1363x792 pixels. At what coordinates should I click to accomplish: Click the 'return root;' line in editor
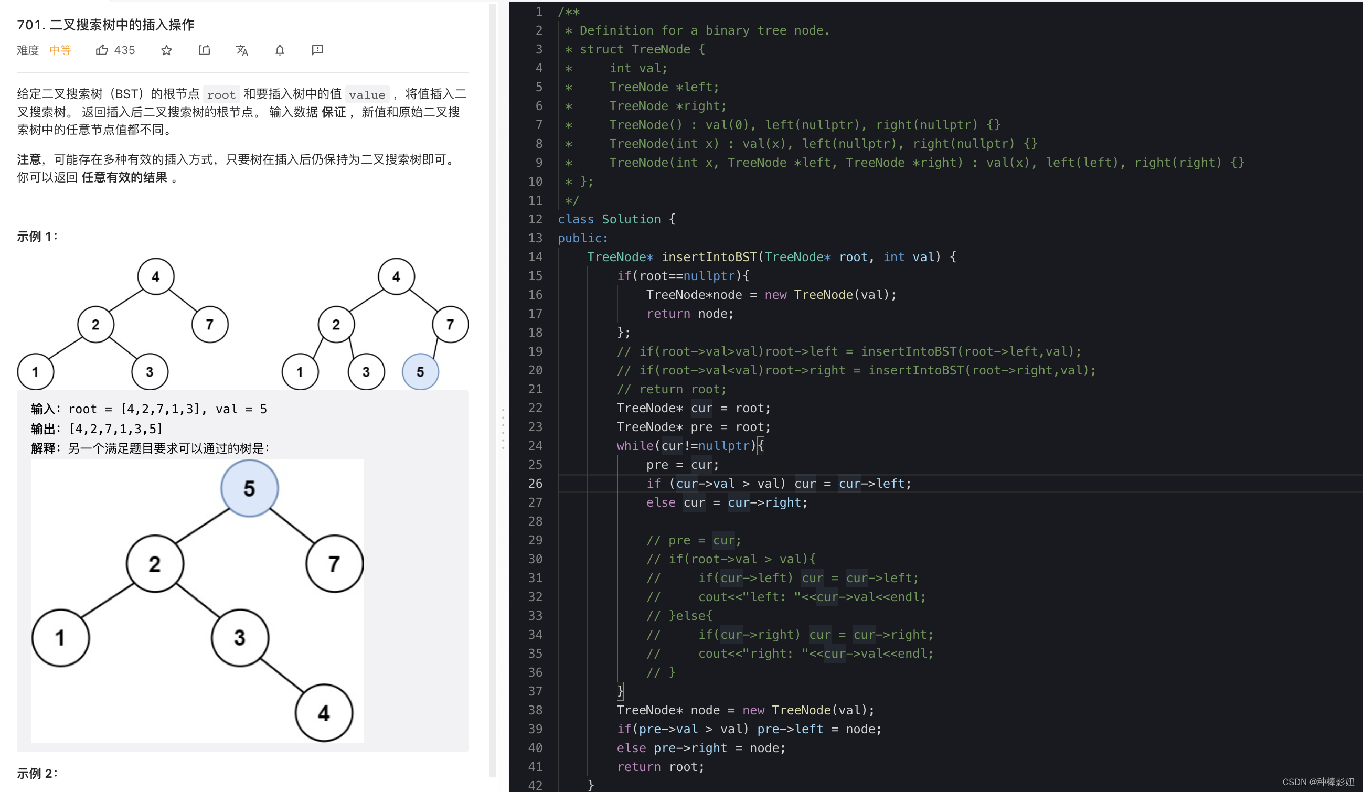click(x=661, y=767)
